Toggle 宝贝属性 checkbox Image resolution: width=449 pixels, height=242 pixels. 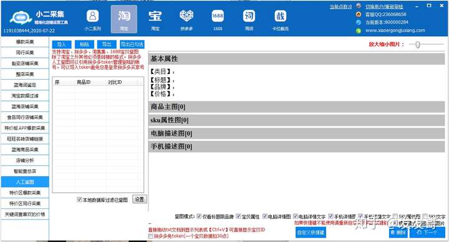238,216
